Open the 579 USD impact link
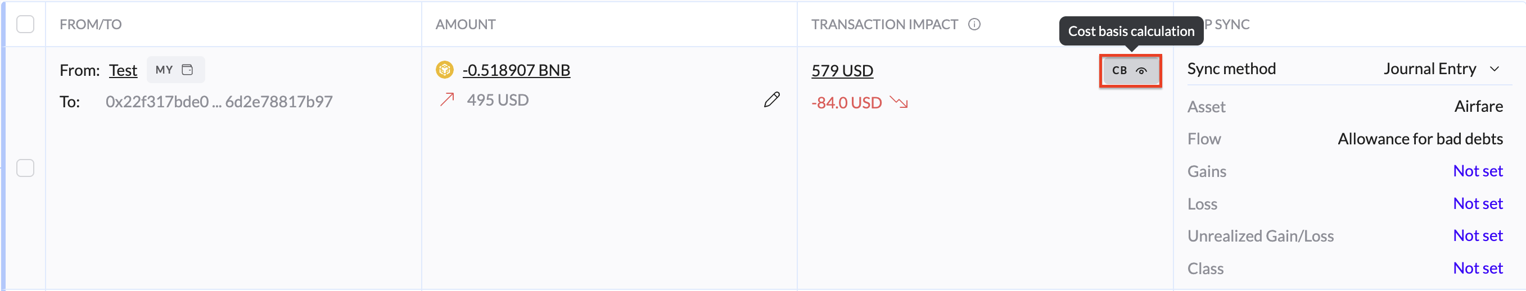 842,70
